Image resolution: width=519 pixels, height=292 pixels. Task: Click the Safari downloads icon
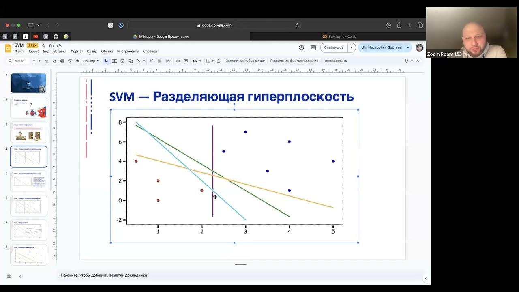click(x=388, y=25)
